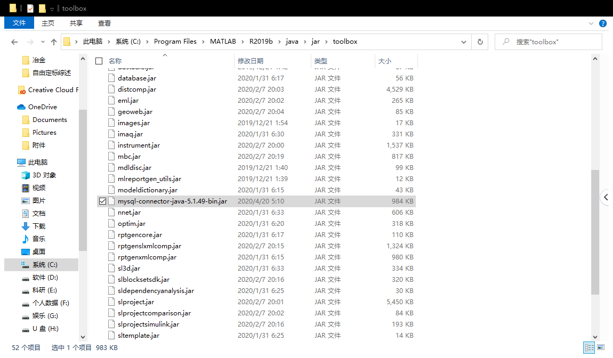Screen dimensions: 613x358
Task: Switch to the 查看 ribbon tab
Action: click(104, 23)
